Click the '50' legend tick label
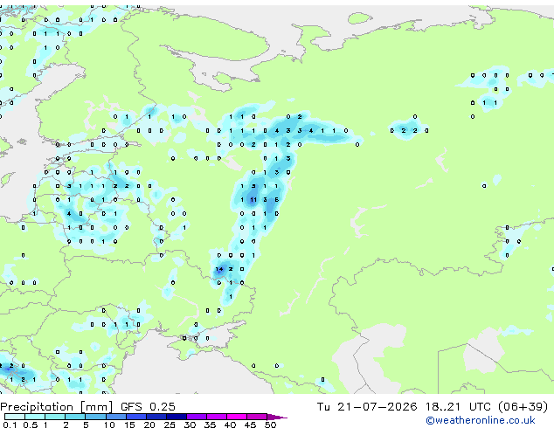Screen dimensions: 554x428 click(x=270, y=425)
